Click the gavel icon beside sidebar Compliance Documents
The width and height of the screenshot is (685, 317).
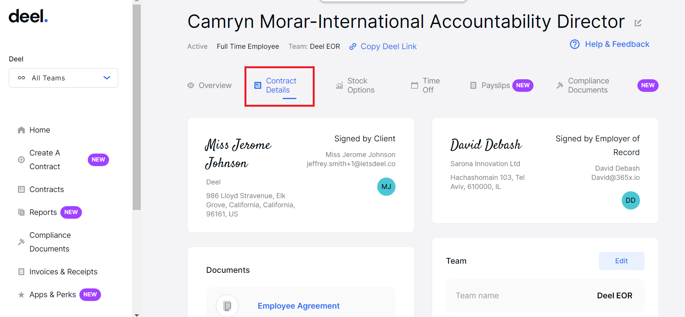pos(21,242)
